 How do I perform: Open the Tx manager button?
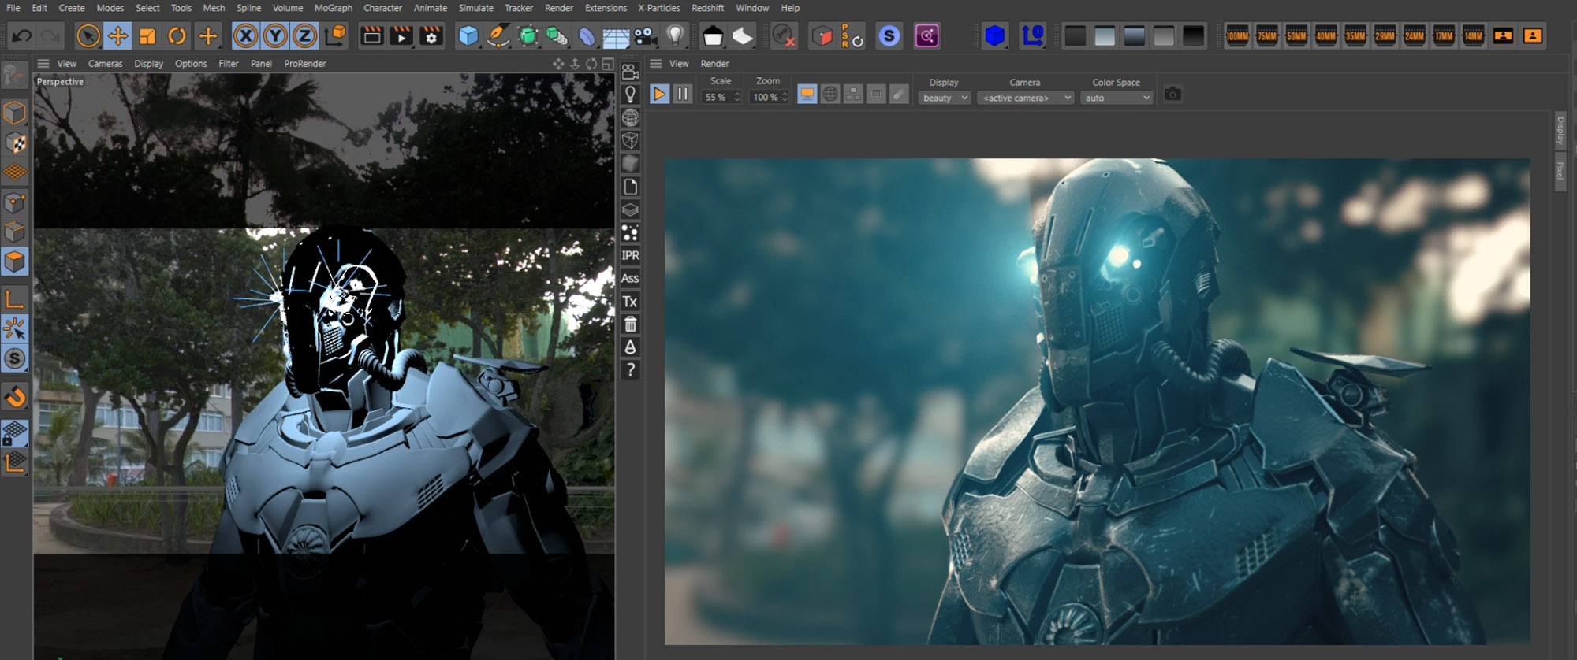pos(630,302)
